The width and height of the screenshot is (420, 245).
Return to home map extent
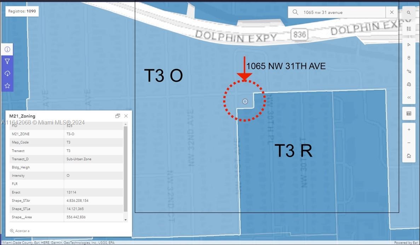click(x=409, y=156)
